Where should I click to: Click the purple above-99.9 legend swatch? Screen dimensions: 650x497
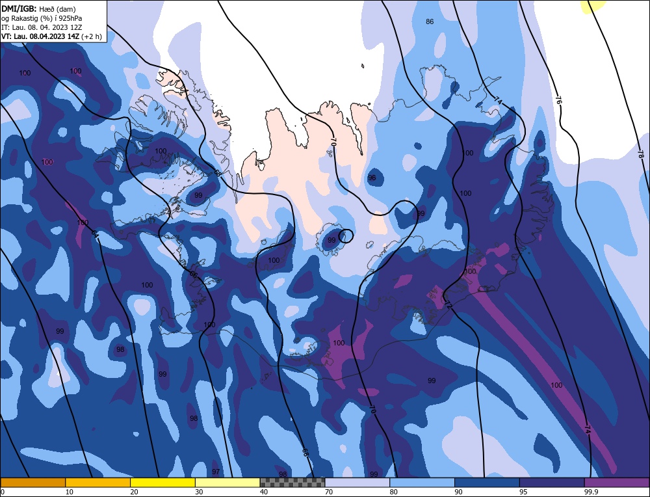(x=616, y=482)
